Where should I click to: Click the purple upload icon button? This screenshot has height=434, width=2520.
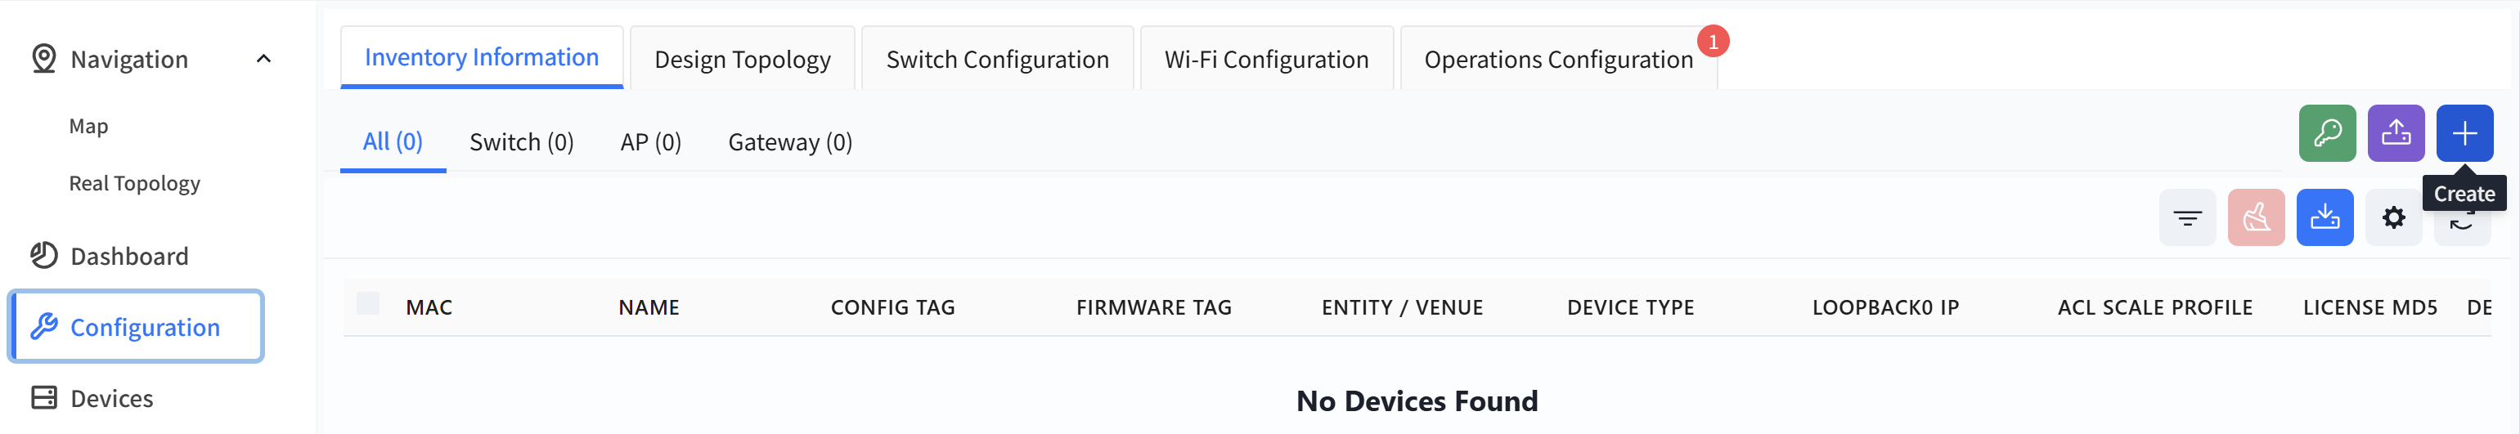2396,133
